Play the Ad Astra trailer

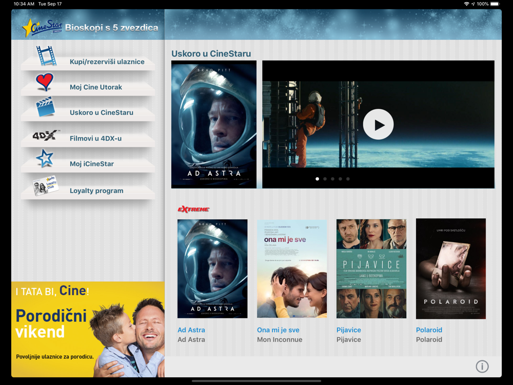pyautogui.click(x=378, y=124)
